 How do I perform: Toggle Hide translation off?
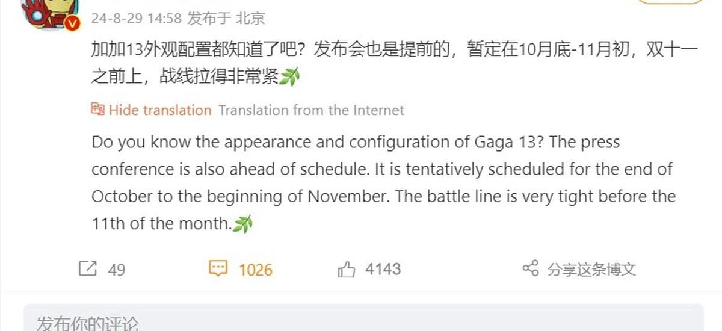click(x=160, y=110)
